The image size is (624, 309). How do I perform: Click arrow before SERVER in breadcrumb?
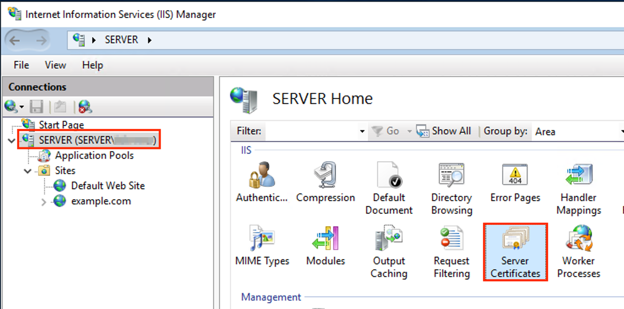(95, 41)
